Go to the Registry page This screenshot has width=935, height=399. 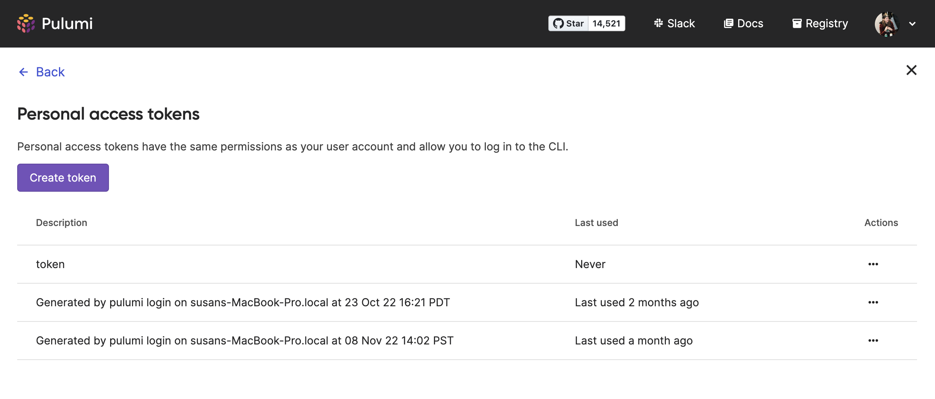pos(820,23)
